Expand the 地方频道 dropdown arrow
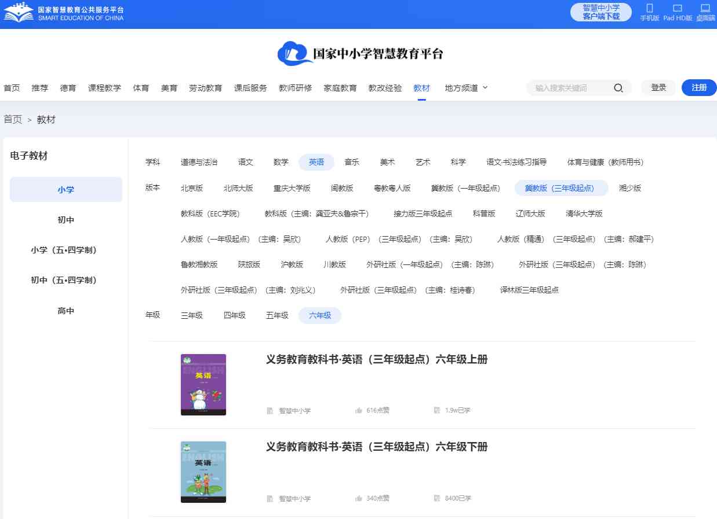The image size is (717, 519). click(485, 87)
